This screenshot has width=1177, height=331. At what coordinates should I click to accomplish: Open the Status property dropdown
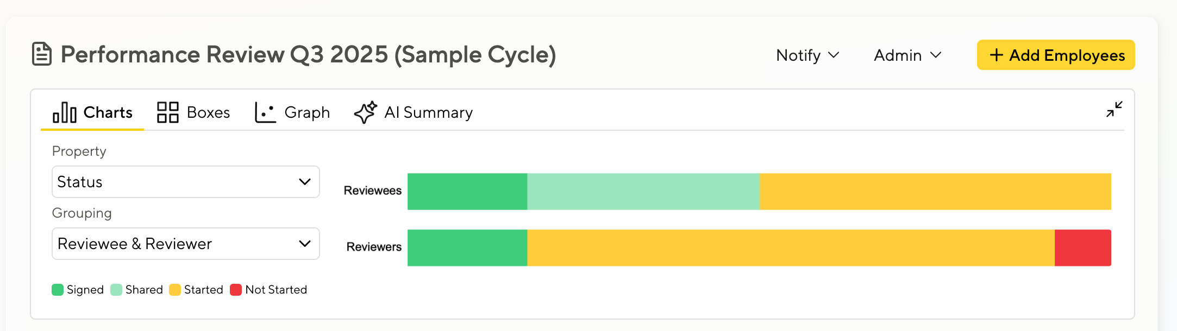[185, 182]
